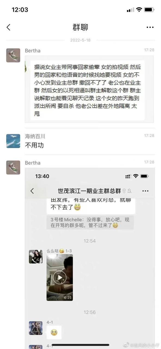Tap Bertha's avatar on the first message

point(13,55)
